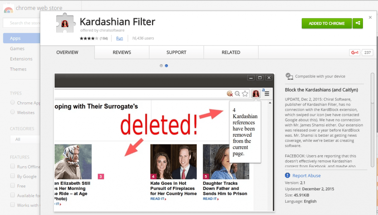
Task: Click the hamburger menu icon in the preview
Action: pyautogui.click(x=267, y=93)
